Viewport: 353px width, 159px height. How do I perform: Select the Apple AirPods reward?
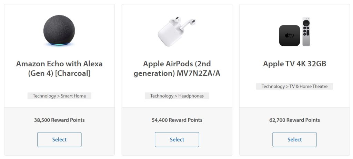[x=177, y=139]
